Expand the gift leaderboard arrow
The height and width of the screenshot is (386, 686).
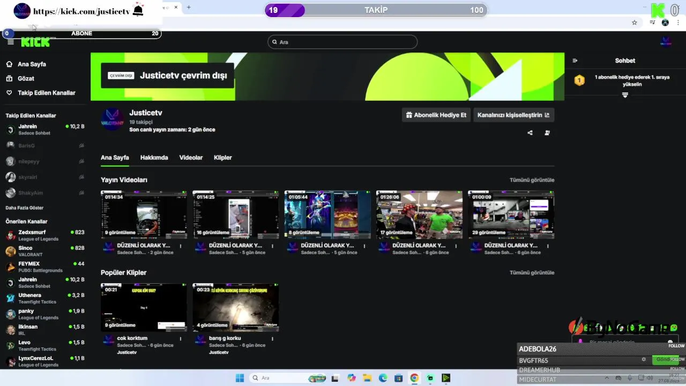click(x=625, y=95)
